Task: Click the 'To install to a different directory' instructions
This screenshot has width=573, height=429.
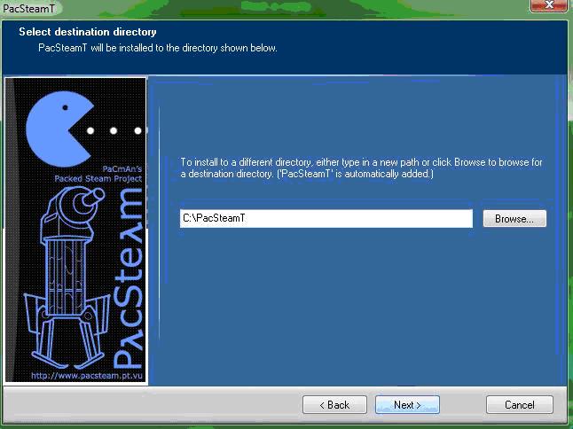Action: 361,168
